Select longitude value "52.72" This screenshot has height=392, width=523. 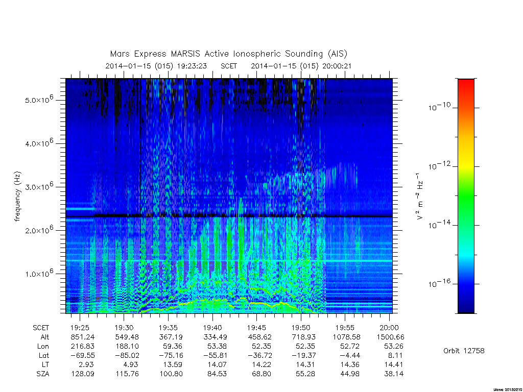(350, 347)
